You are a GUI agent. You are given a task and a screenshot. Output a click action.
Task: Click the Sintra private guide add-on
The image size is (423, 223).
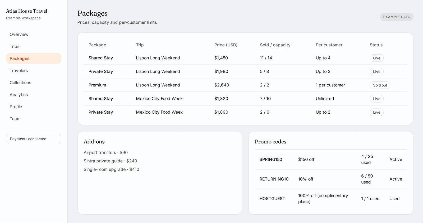point(111,161)
